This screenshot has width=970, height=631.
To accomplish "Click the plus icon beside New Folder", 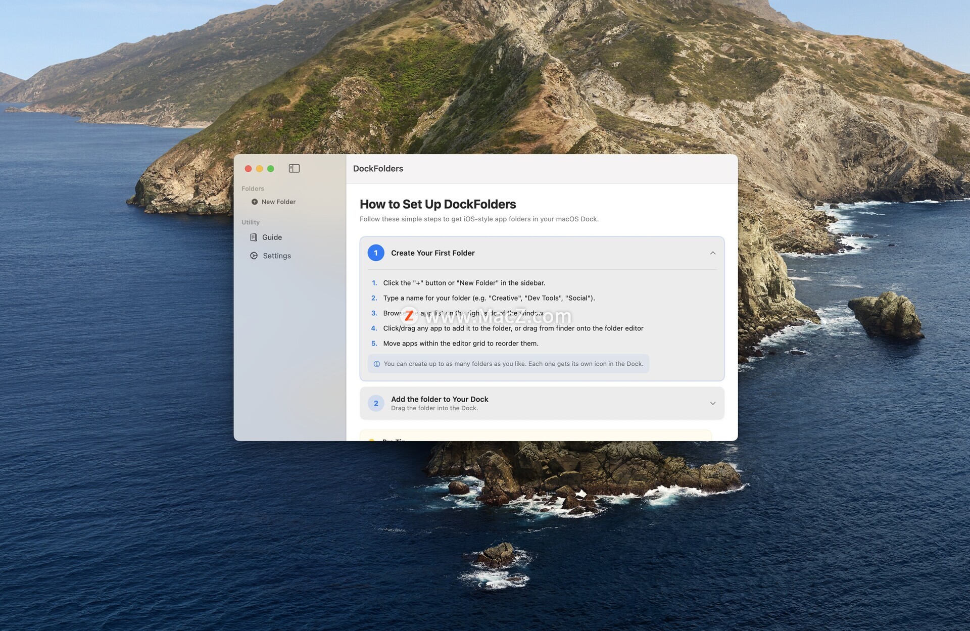I will [255, 202].
